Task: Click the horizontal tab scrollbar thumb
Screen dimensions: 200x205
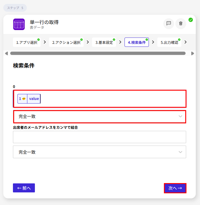Action: coord(98,53)
